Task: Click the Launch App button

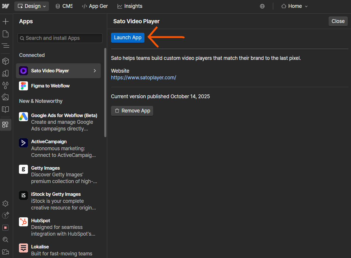Action: (128, 37)
